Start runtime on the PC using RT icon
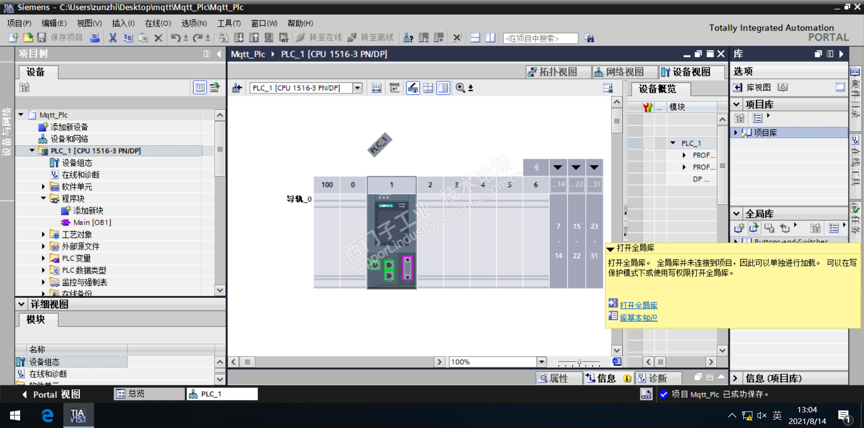The image size is (864, 428). pyautogui.click(x=284, y=38)
